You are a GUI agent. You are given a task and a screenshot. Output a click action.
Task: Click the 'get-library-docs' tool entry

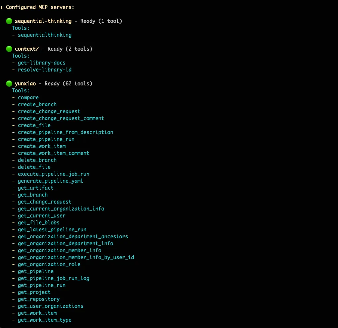point(42,63)
